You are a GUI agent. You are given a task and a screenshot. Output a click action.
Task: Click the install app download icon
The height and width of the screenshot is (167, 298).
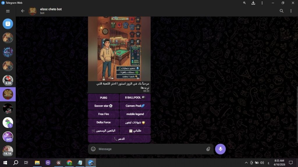click(x=253, y=3)
